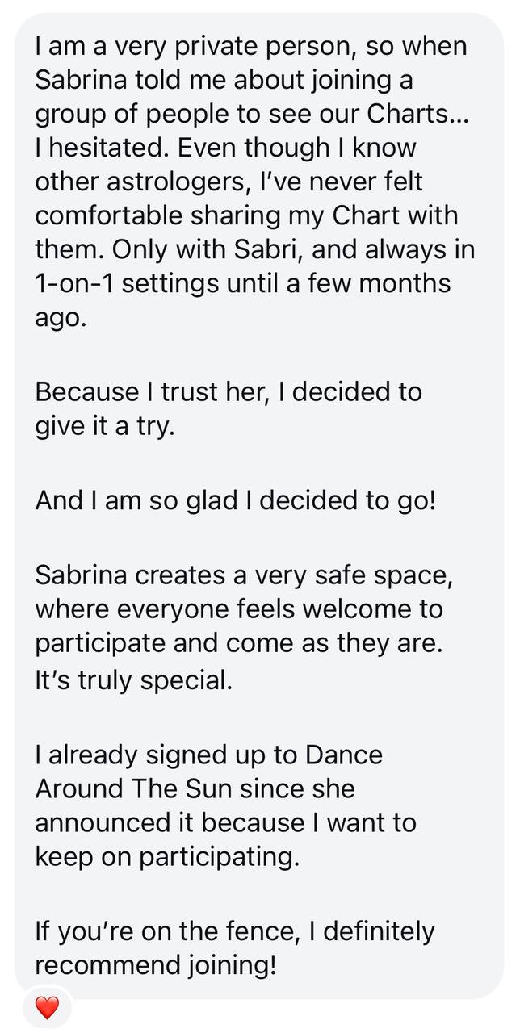Tap the red heart reaction icon
Screen dimensions: 520x1033
pyautogui.click(x=48, y=1006)
